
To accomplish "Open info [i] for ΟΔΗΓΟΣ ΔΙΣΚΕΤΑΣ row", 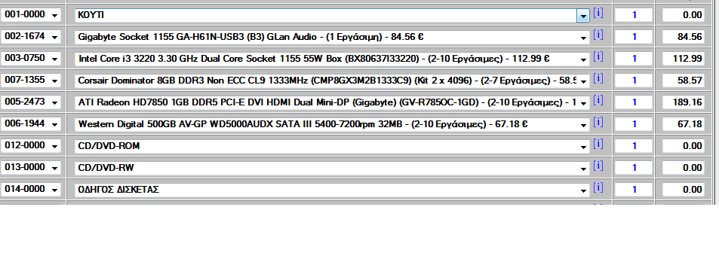I will (x=598, y=187).
